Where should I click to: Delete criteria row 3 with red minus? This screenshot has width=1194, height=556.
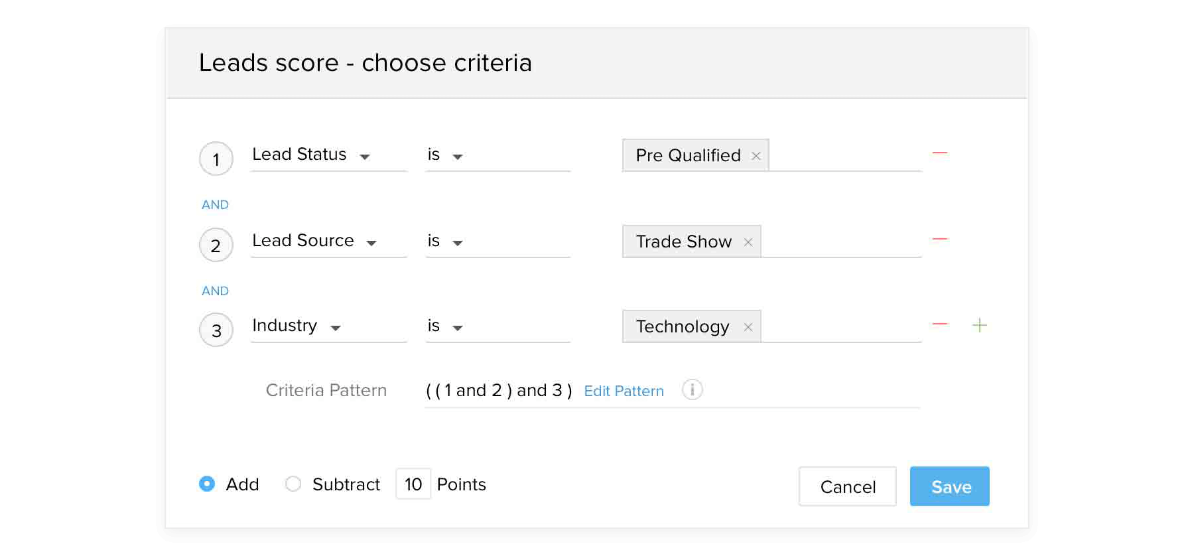click(939, 324)
